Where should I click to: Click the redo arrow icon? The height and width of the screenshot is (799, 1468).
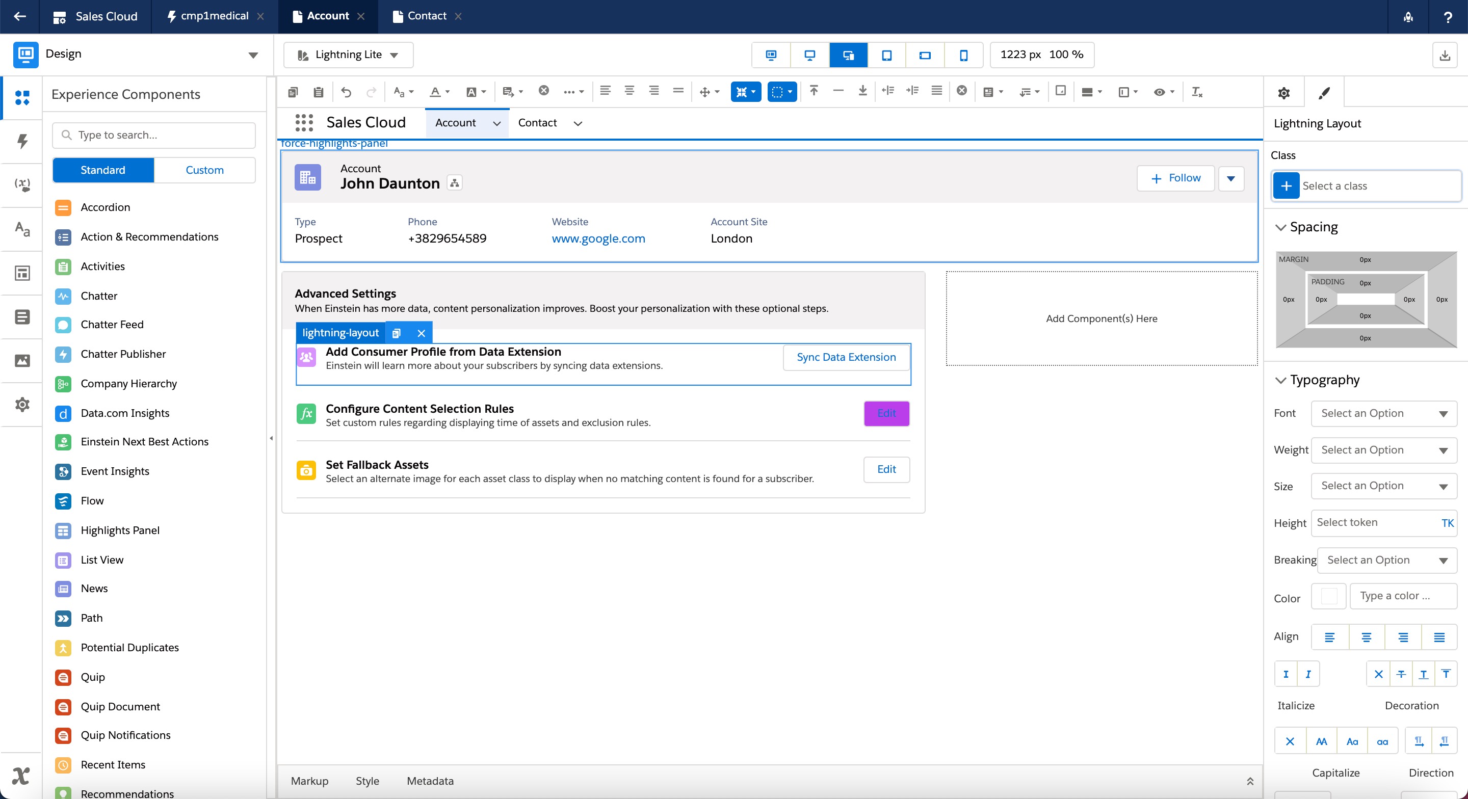click(x=372, y=92)
